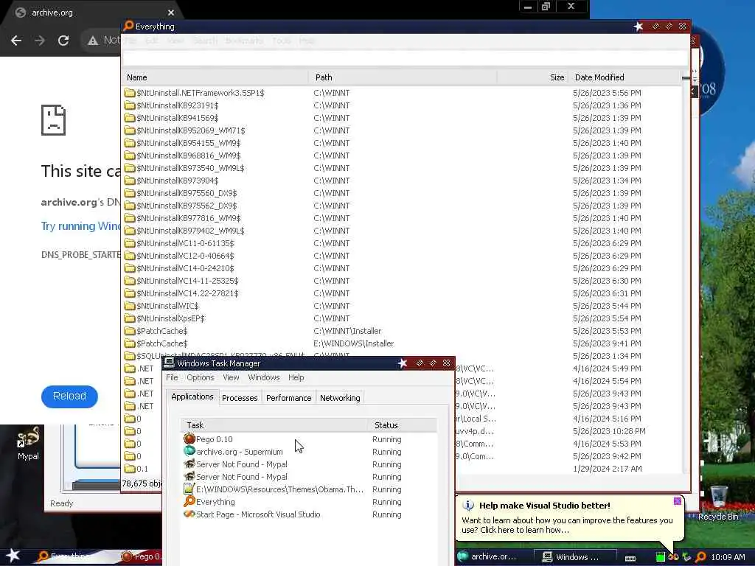Open the Mypal desktop shortcut
Viewport: 755px width, 566px height.
point(28,443)
